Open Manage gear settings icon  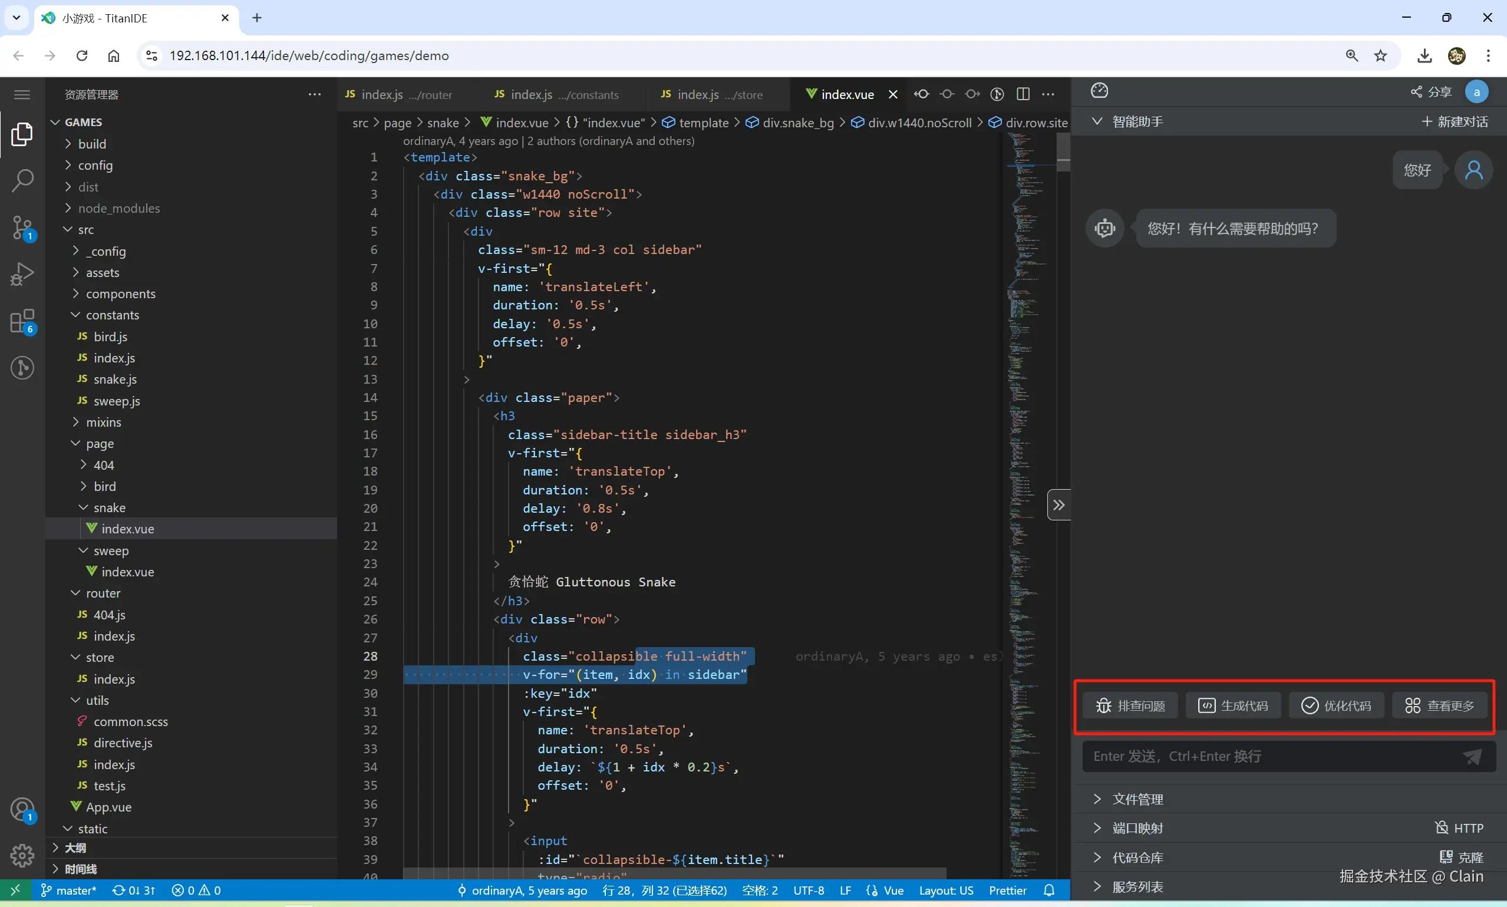[22, 855]
